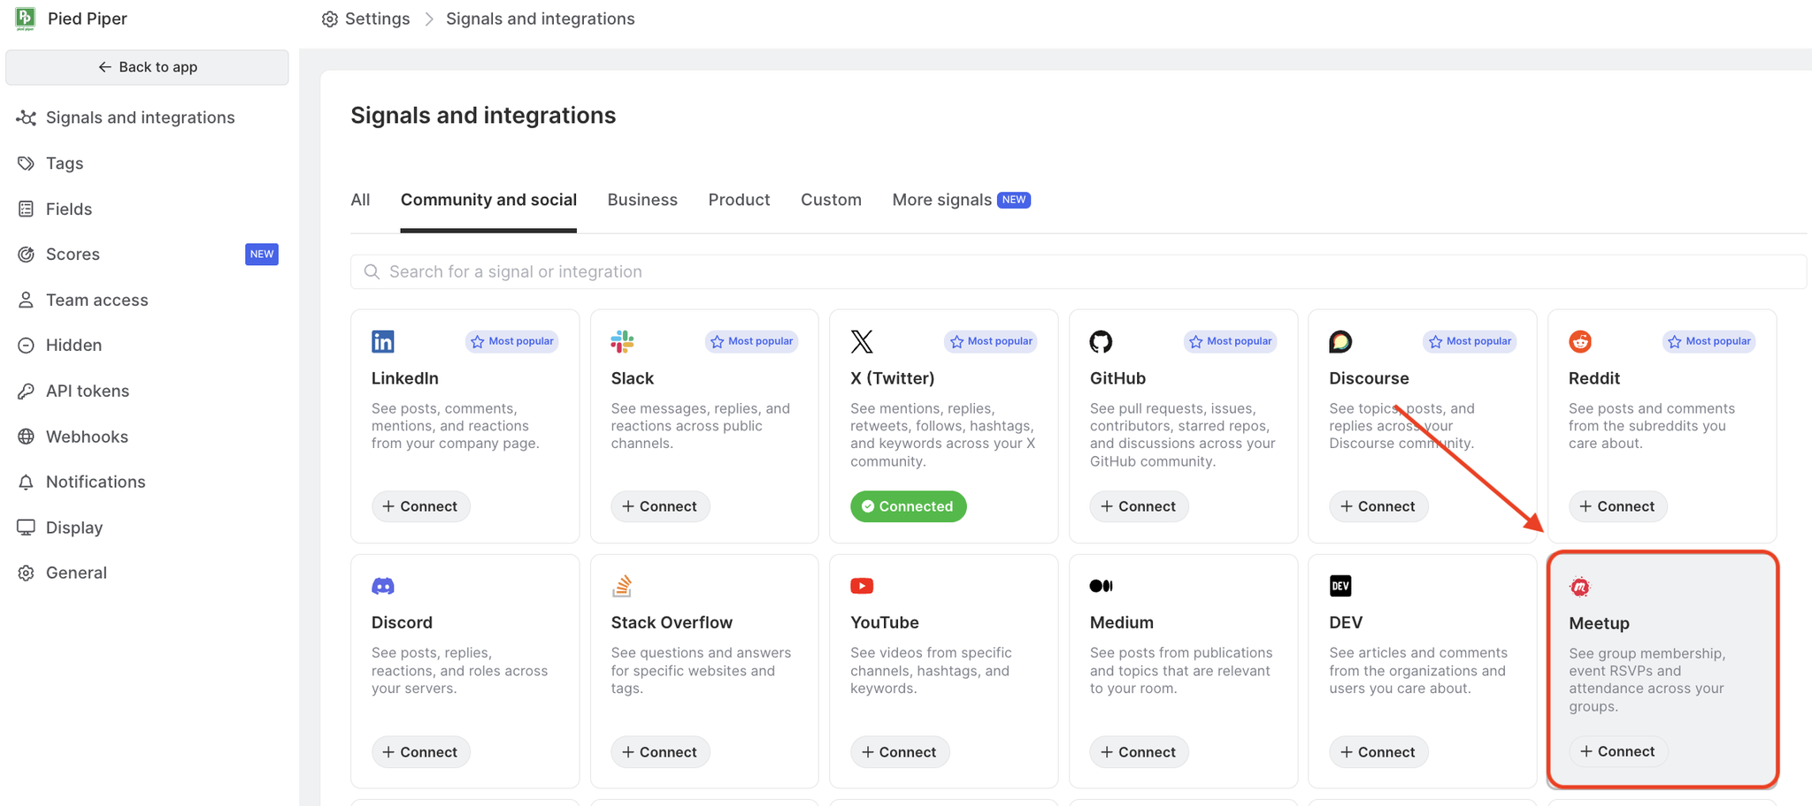Viewport: 1812px width, 806px height.
Task: Click the Pied Piper logo icon
Action: pos(26,19)
